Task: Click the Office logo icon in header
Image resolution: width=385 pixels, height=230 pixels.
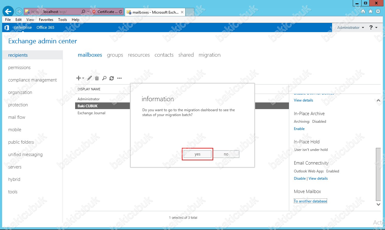Action: click(7, 28)
